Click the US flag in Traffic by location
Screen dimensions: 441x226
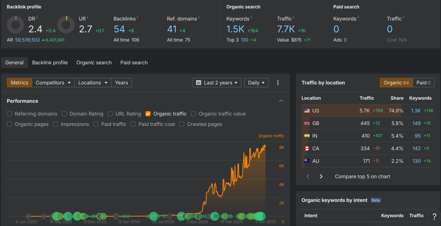click(307, 110)
